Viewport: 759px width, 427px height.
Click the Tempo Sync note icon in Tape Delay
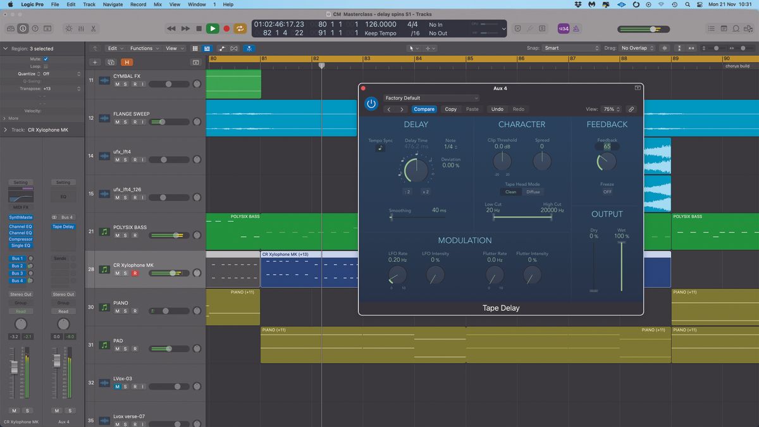click(380, 147)
